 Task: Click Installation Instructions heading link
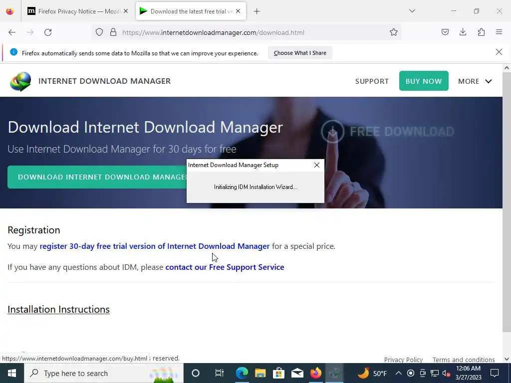(x=59, y=309)
